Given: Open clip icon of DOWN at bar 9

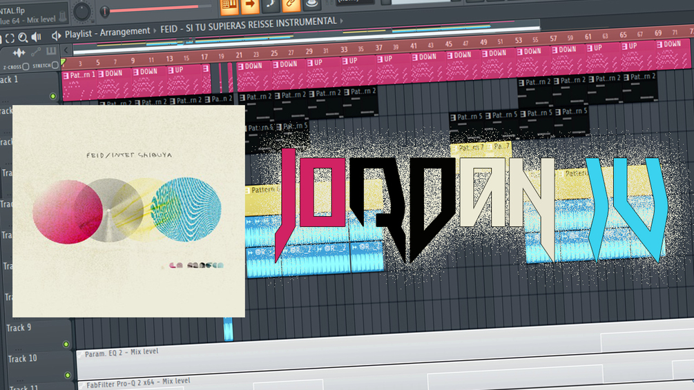Looking at the screenshot, I should tap(136, 72).
